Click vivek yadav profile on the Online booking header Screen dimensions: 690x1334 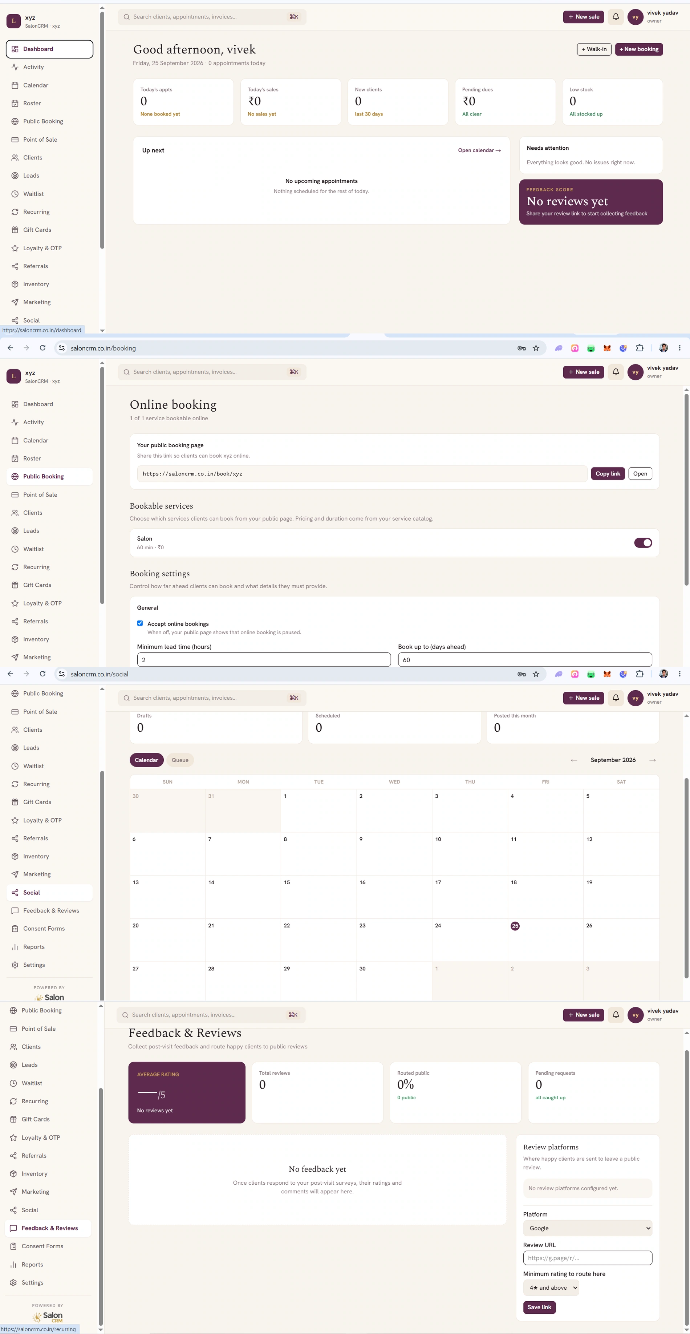(x=653, y=372)
